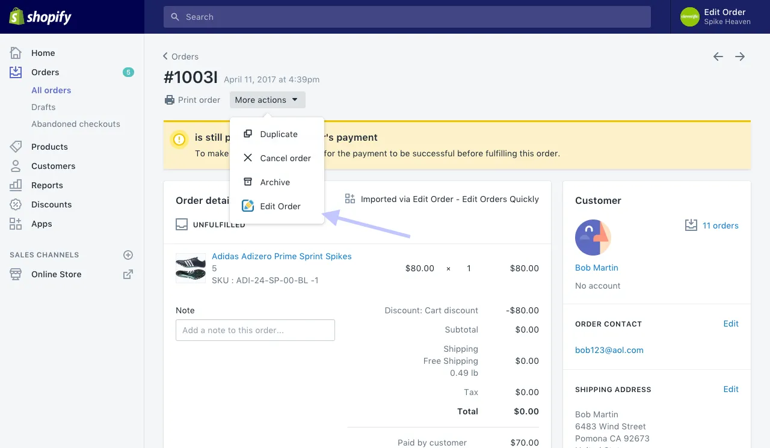
Task: Click the Reports chart icon
Action: click(x=16, y=185)
